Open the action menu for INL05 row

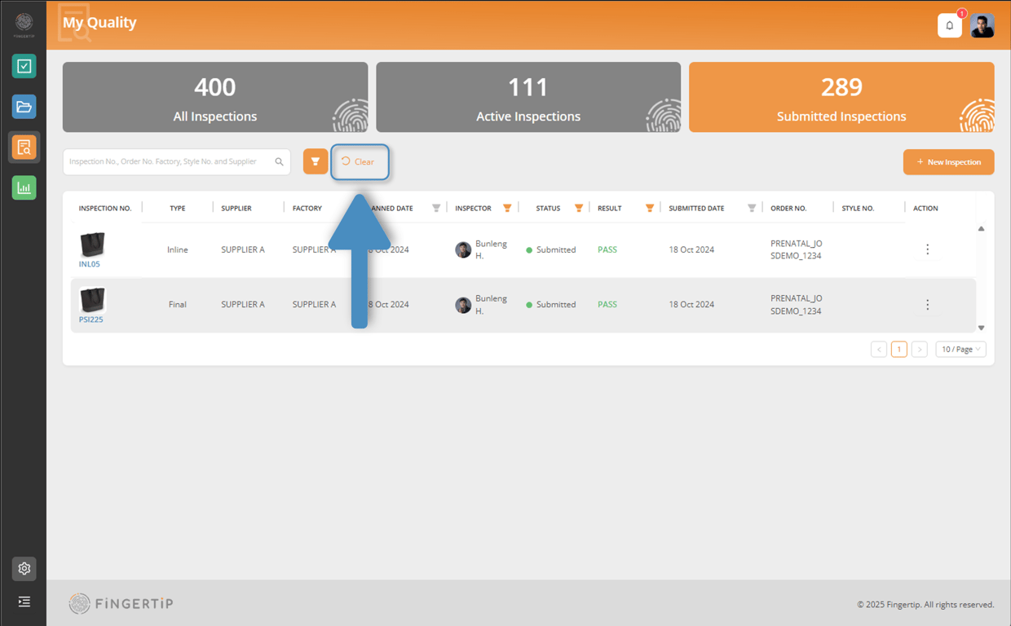tap(927, 249)
